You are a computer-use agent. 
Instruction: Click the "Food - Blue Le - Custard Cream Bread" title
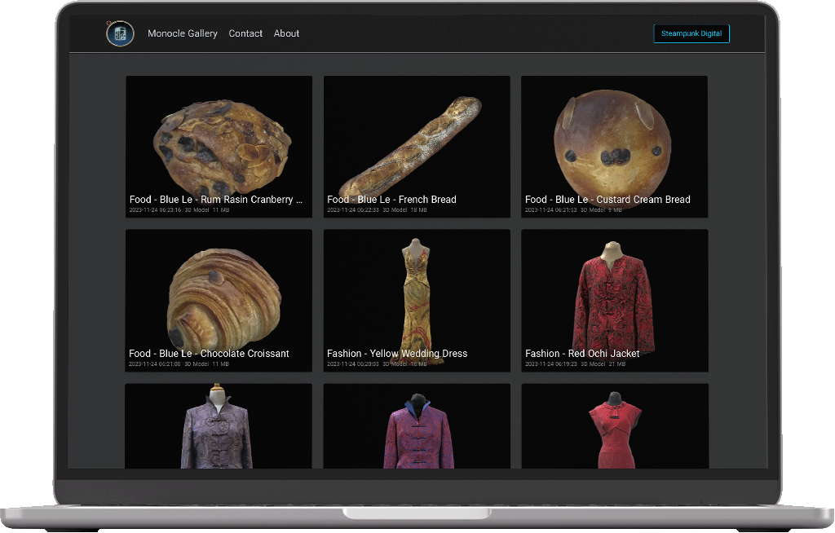coord(607,200)
